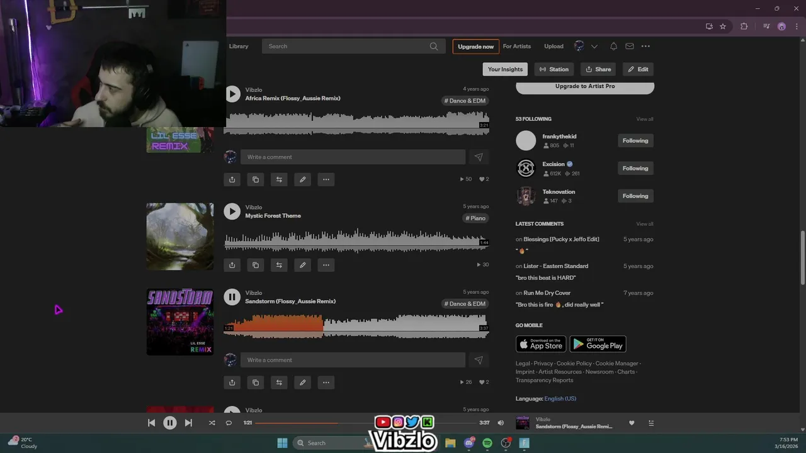Click the Africa Remix waveform to seek
Image resolution: width=806 pixels, height=453 pixels.
[x=356, y=123]
